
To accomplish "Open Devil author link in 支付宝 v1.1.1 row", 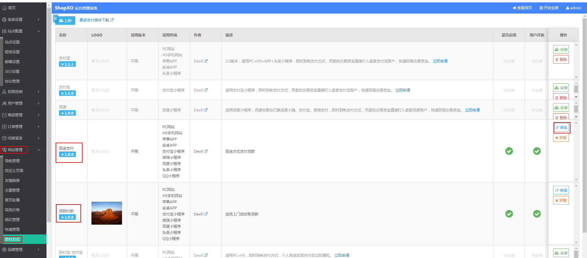I will point(201,61).
